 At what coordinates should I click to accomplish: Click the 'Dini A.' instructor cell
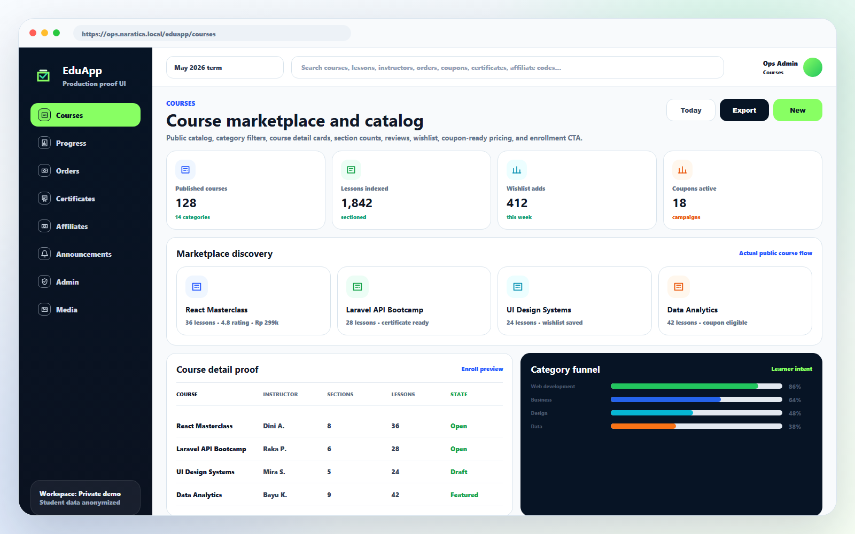coord(274,426)
